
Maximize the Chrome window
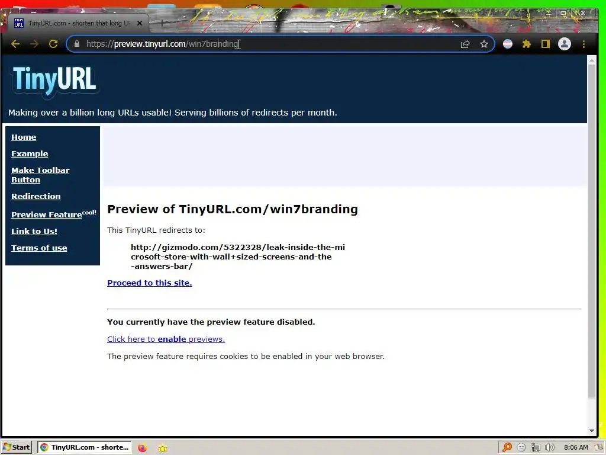click(563, 13)
